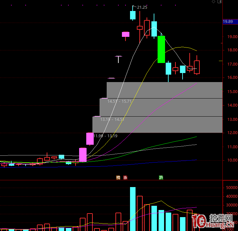
Task: Click the cyan candlestick below 21.25 high
Action: pos(133,15)
